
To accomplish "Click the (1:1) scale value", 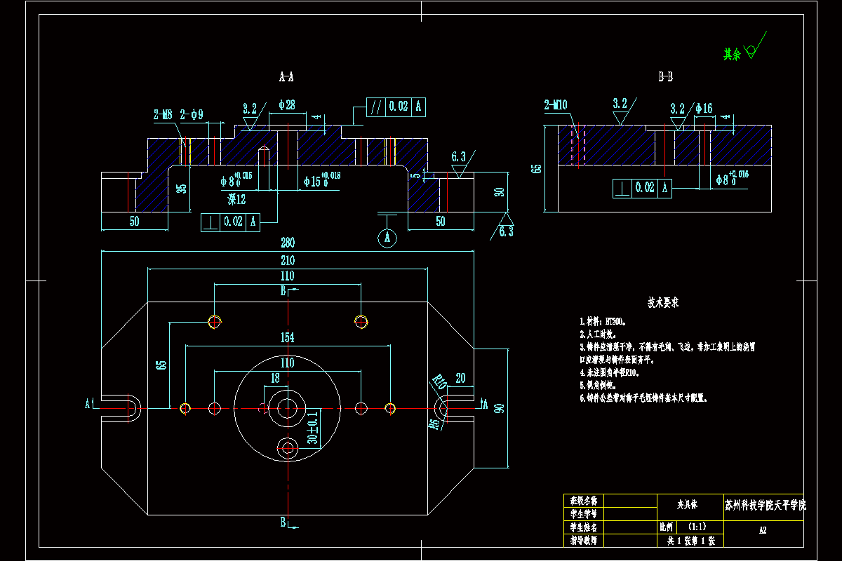I will pyautogui.click(x=697, y=527).
